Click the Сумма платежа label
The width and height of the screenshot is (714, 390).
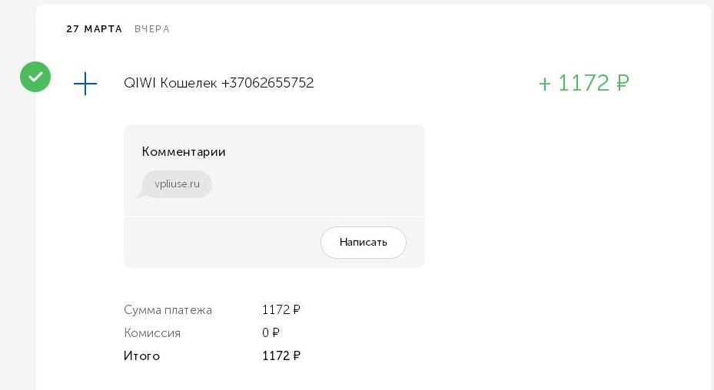[168, 310]
